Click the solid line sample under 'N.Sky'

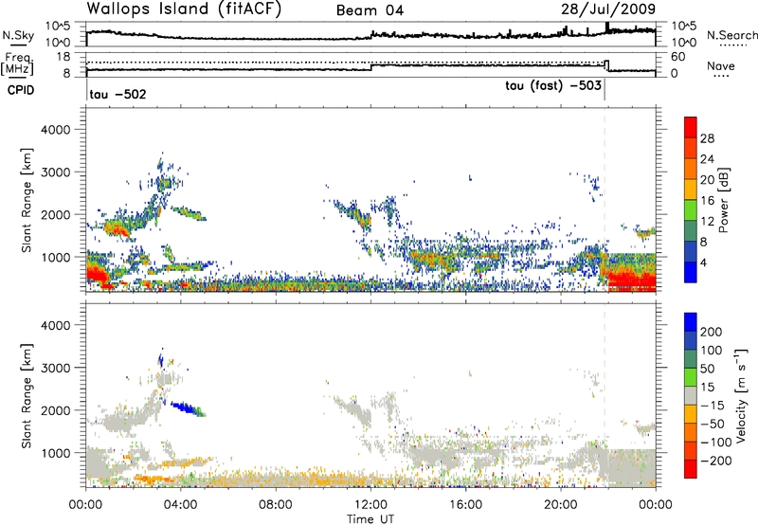[x=18, y=45]
